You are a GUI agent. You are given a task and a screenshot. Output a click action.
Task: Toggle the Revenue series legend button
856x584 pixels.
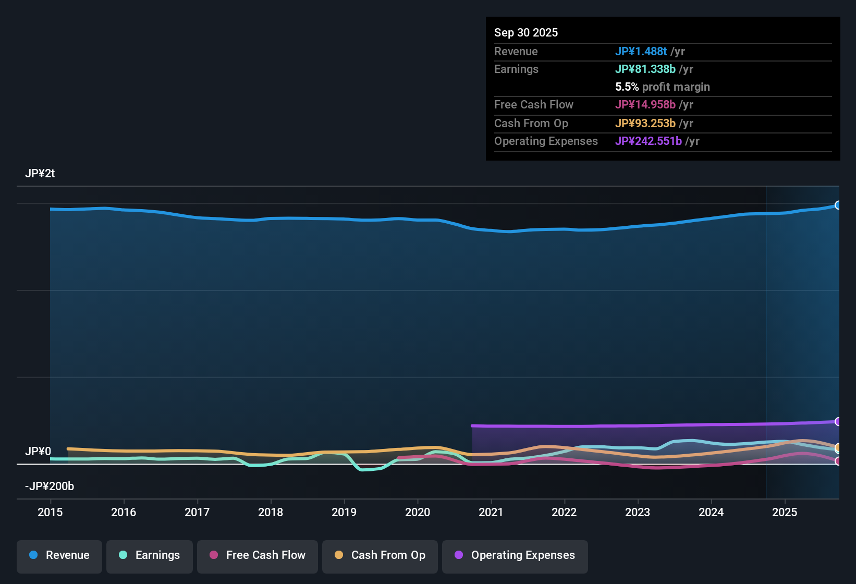[59, 556]
